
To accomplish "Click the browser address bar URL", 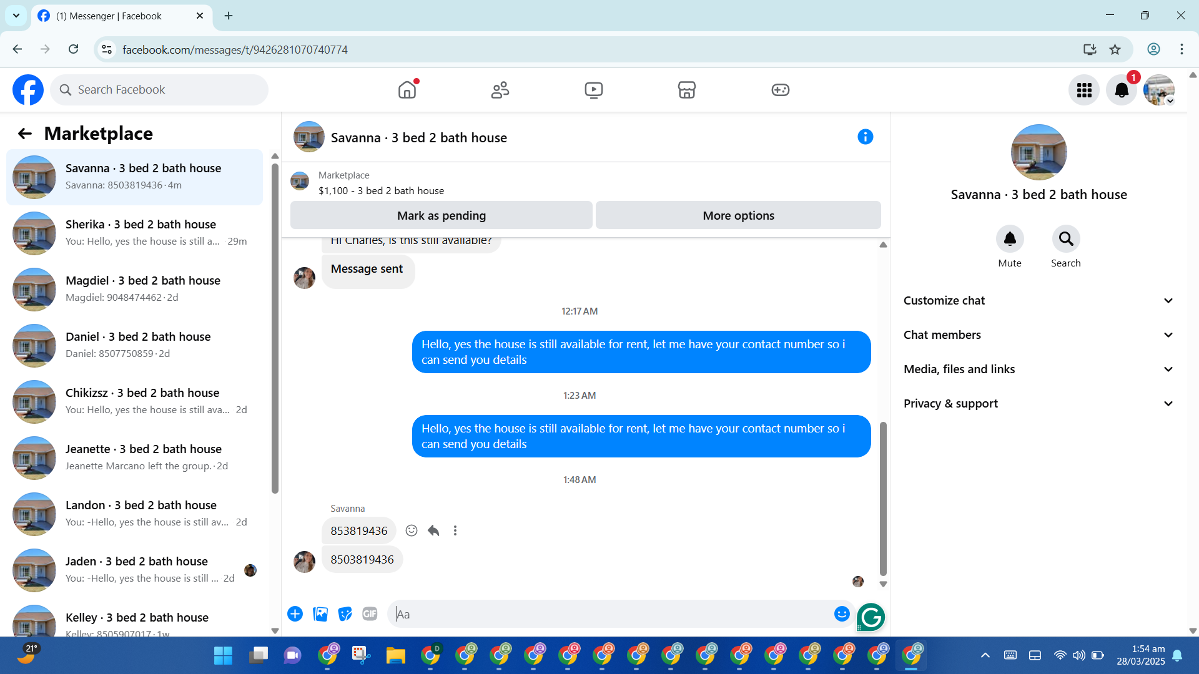I will pyautogui.click(x=235, y=49).
